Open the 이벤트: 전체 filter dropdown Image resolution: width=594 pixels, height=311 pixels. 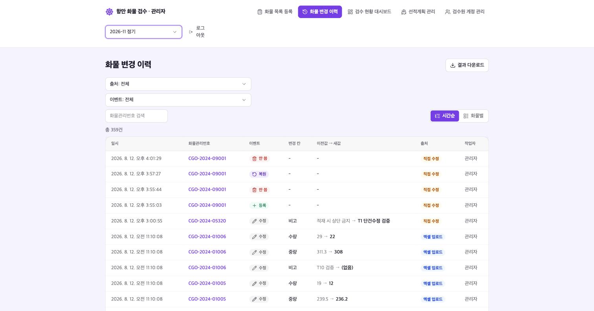[x=178, y=100]
